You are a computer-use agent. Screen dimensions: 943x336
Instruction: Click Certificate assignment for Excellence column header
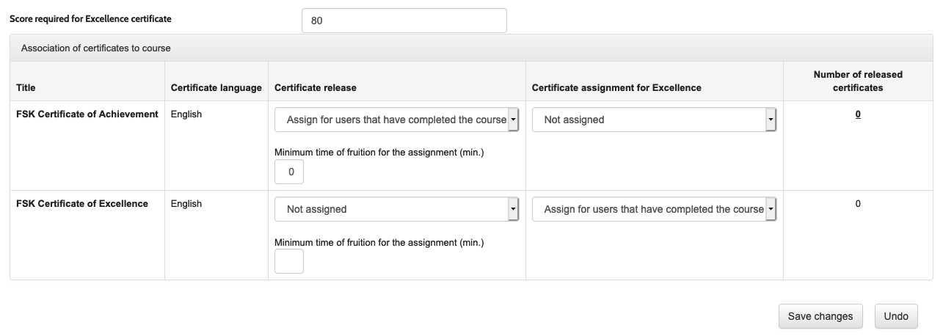pyautogui.click(x=616, y=87)
